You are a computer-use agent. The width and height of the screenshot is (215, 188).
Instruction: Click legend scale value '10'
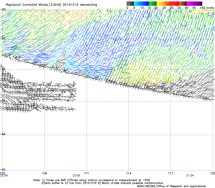142,8
